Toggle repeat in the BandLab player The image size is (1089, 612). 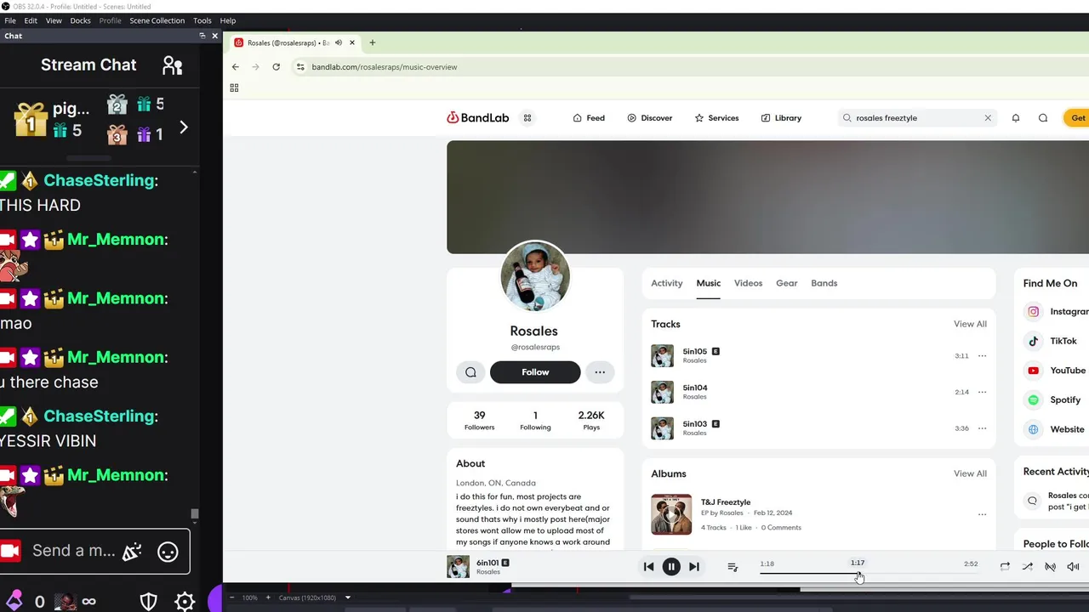click(1005, 567)
